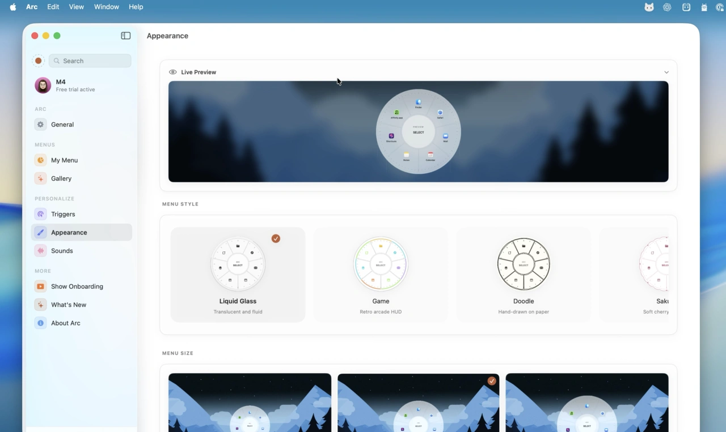The height and width of the screenshot is (432, 726).
Task: Open the ChatGPT menu bar icon
Action: click(x=668, y=7)
